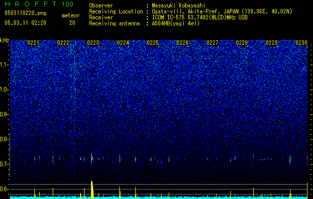Click the strongest meteor echo near 0223
Viewport: 313px width, 199px height.
click(92, 158)
